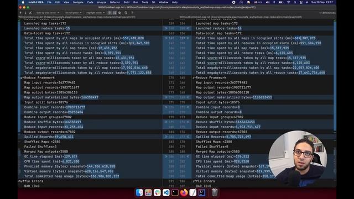Apply right change for GC time elapsed
The image size is (354, 199).
pyautogui.click(x=188, y=156)
